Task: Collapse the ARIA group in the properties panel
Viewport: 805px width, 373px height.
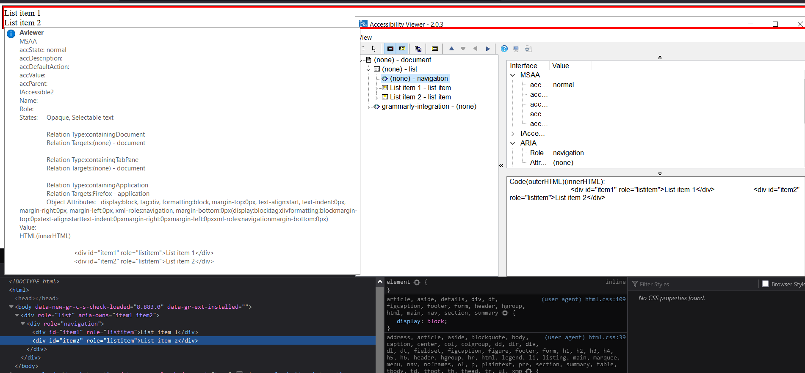Action: [513, 143]
